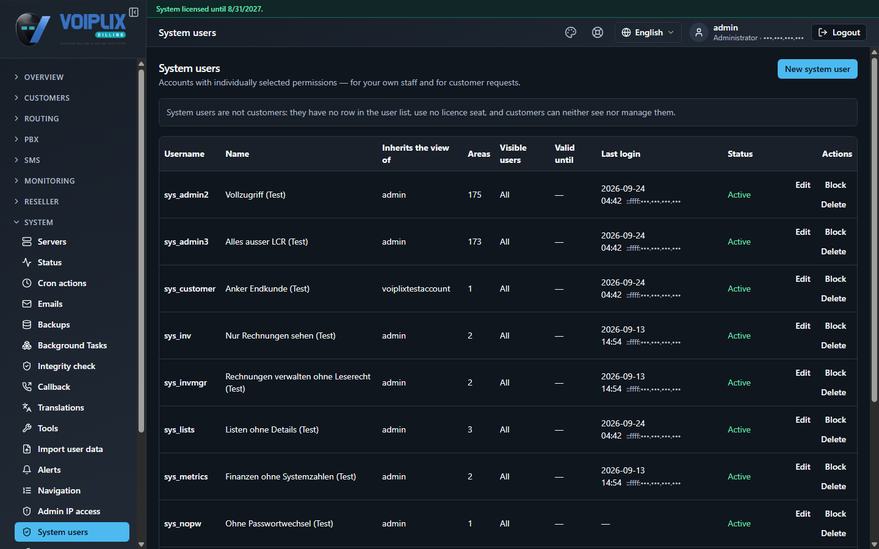The width and height of the screenshot is (879, 549).
Task: Expand the MONITORING section
Action: pyautogui.click(x=45, y=181)
